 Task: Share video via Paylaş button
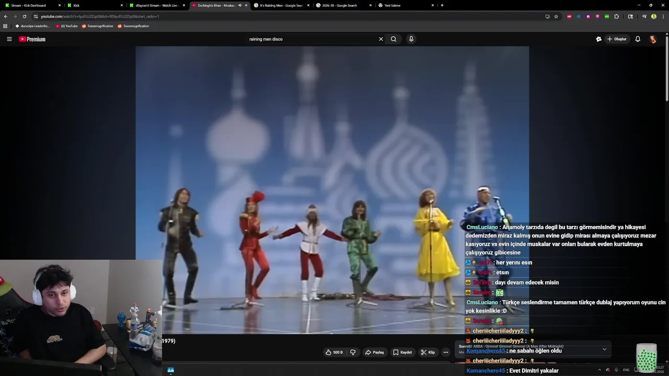(374, 352)
